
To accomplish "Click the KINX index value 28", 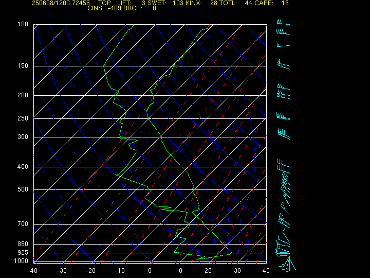I will pyautogui.click(x=214, y=3).
